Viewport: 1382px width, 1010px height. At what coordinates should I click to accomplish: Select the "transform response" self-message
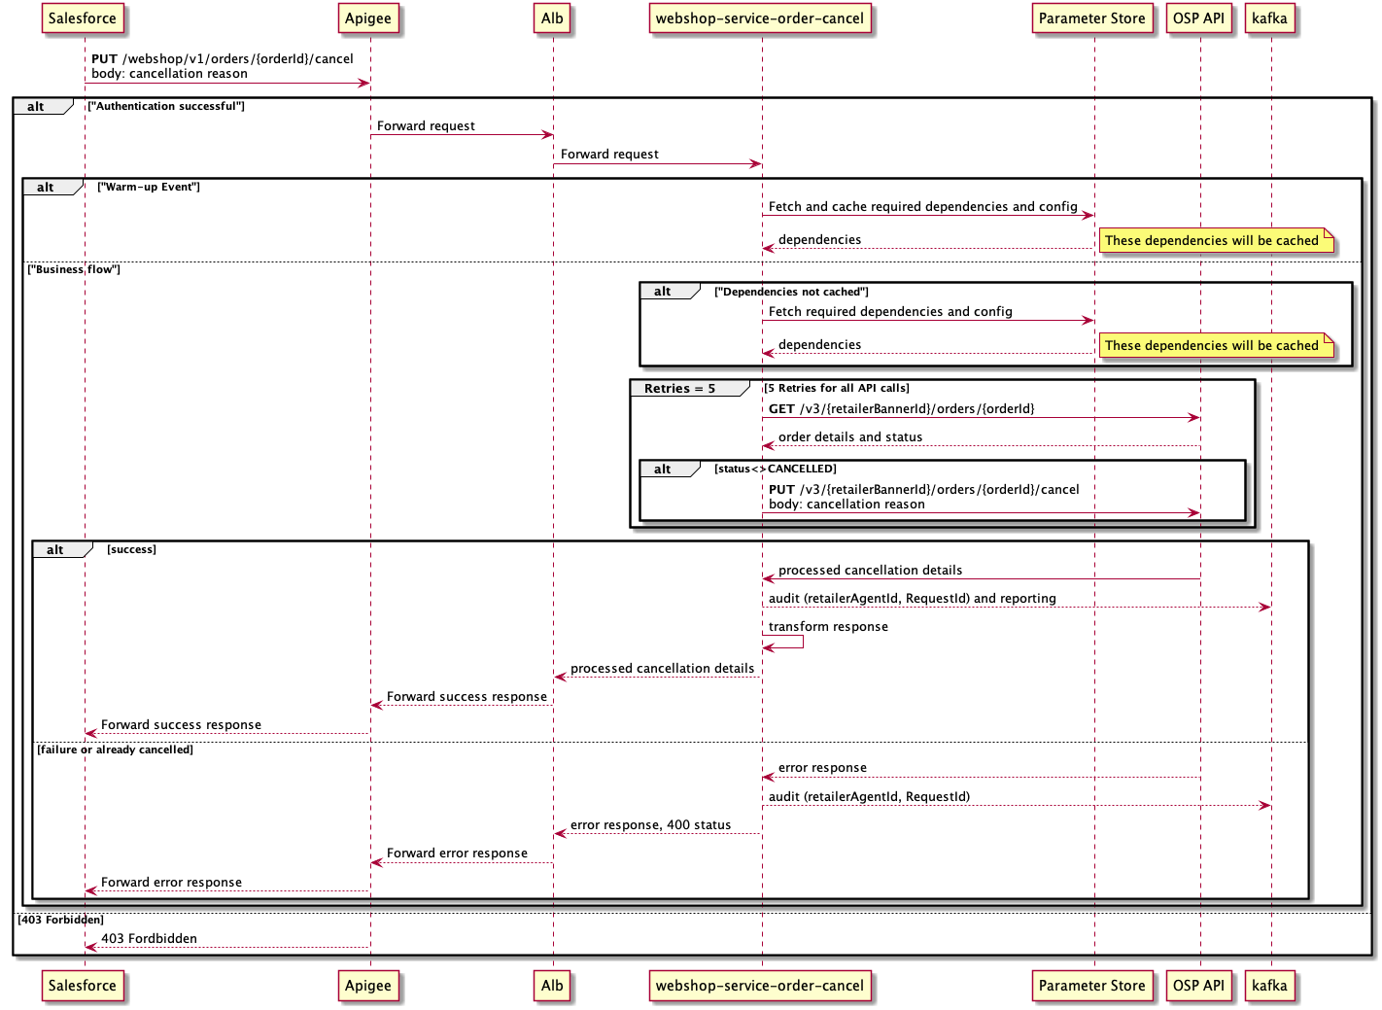pyautogui.click(x=828, y=627)
